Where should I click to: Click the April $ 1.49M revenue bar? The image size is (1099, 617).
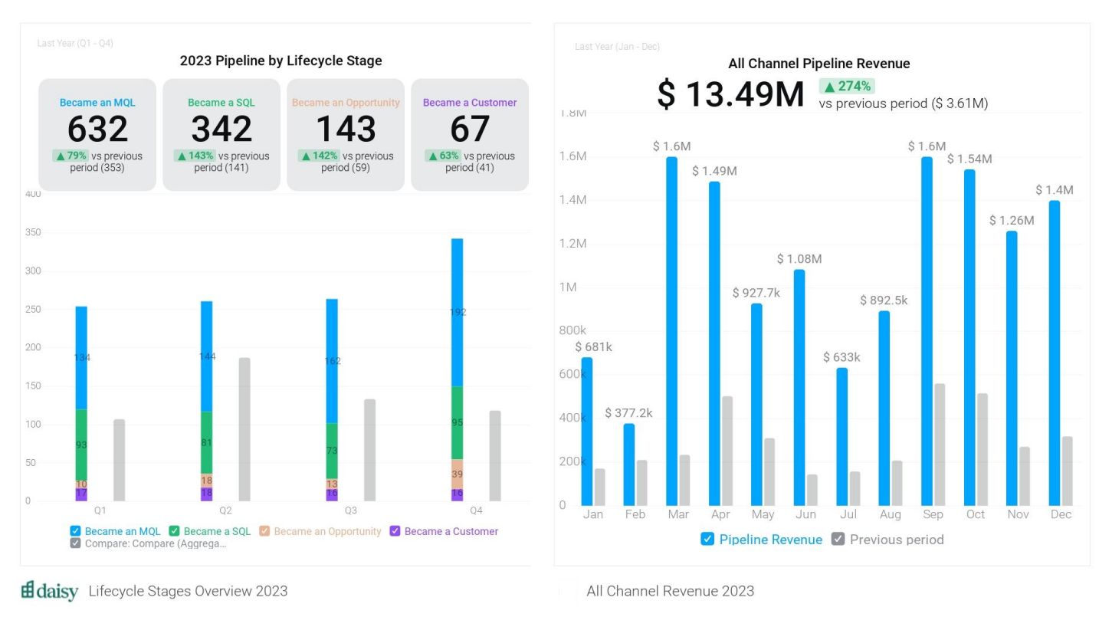[x=714, y=343]
